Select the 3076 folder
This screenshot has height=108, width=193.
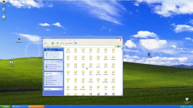(98, 58)
